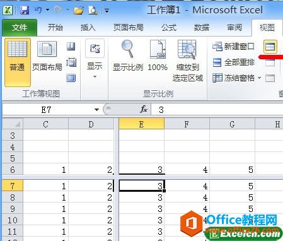The width and height of the screenshot is (283, 241).
Task: Click 全部重排 button
Action: tap(233, 62)
